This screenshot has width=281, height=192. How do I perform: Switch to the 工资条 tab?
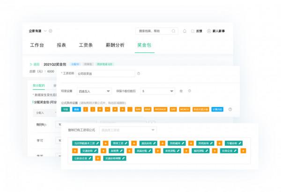(x=86, y=45)
